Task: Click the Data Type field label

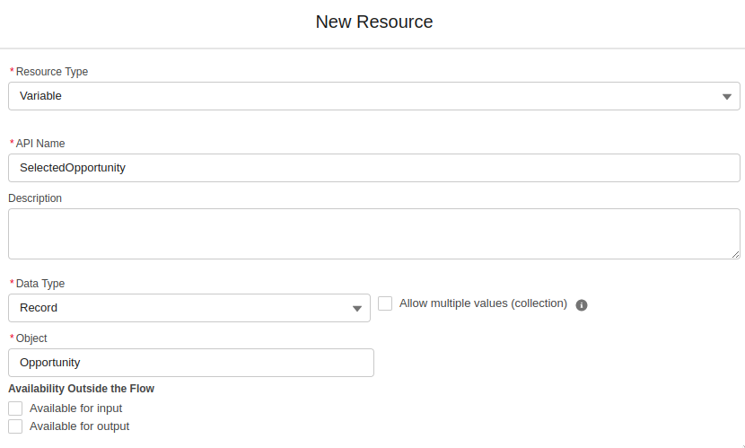Action: [40, 284]
